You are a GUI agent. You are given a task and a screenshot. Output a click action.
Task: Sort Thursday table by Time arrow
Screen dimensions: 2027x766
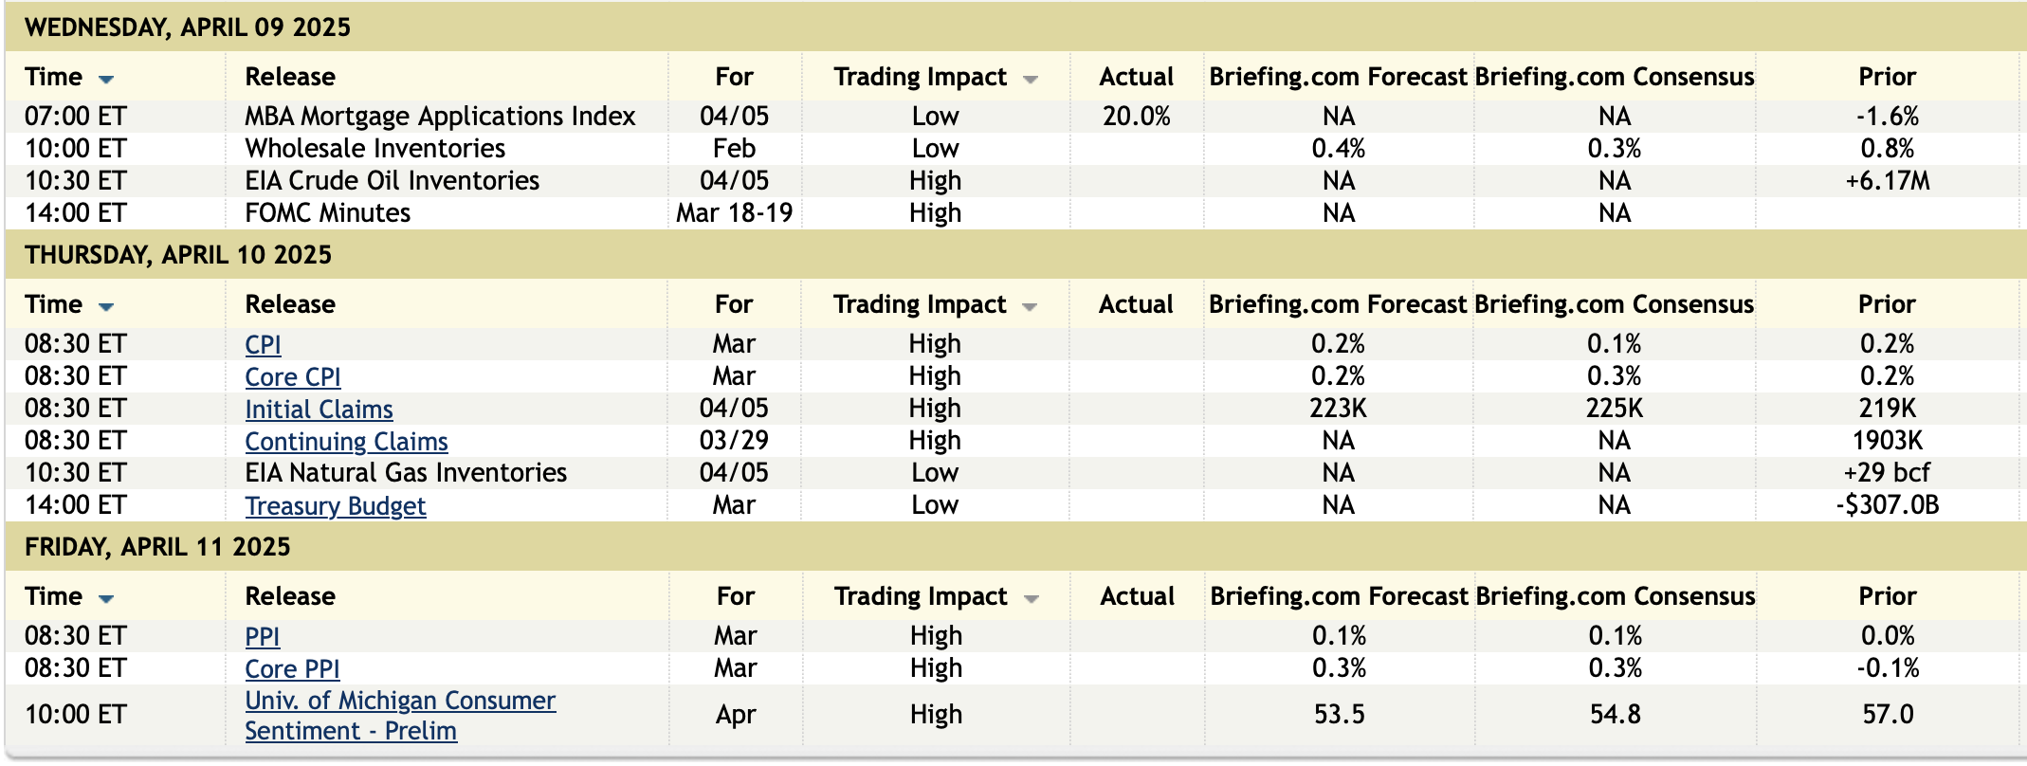[x=106, y=307]
